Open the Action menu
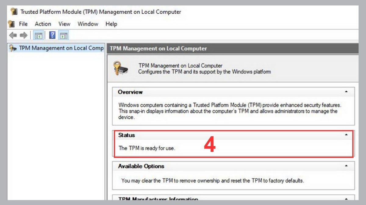The height and width of the screenshot is (205, 366). point(43,24)
